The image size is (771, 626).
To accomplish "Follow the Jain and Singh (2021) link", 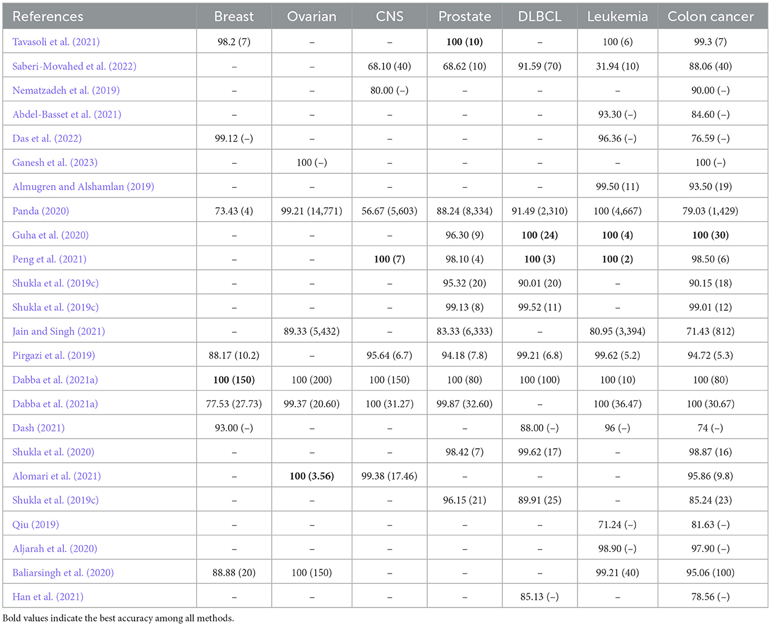I will [x=58, y=332].
